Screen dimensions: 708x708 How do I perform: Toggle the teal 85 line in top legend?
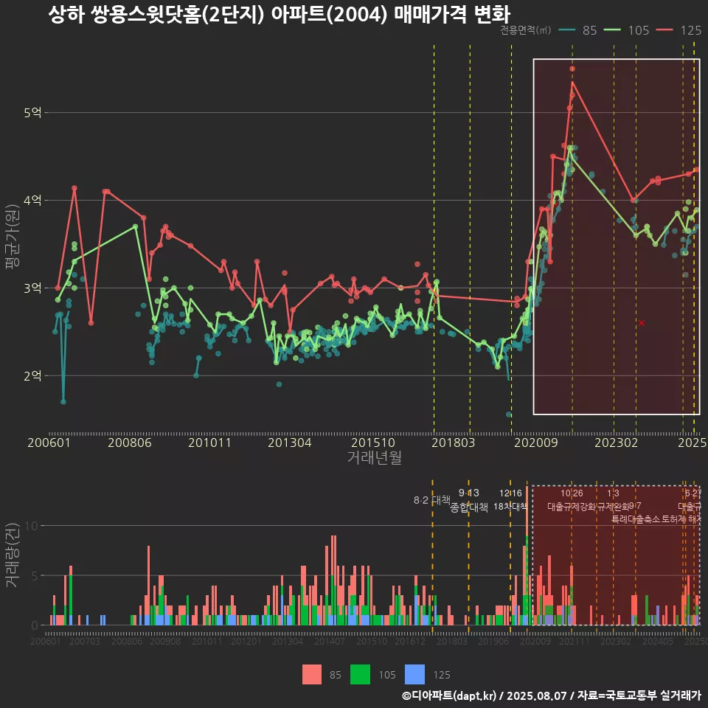566,29
